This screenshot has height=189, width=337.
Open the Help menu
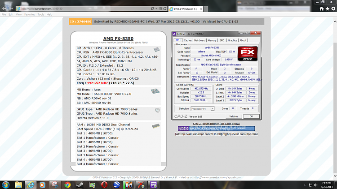click(49, 15)
